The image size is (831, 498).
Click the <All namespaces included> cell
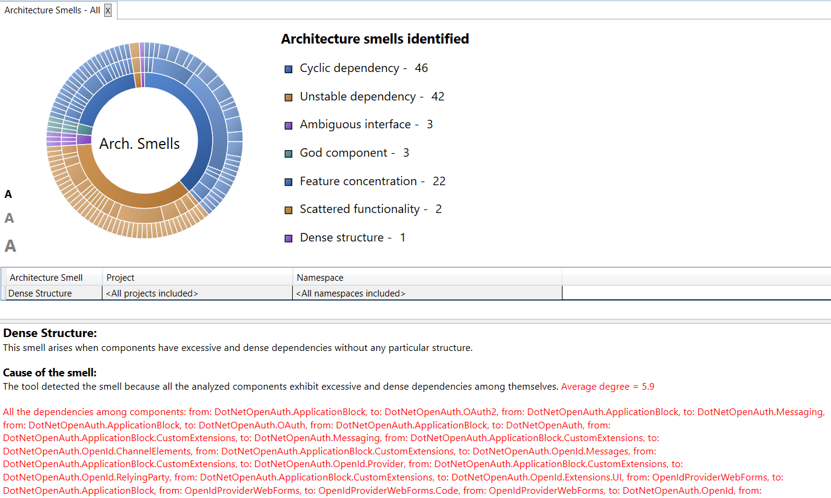point(351,293)
